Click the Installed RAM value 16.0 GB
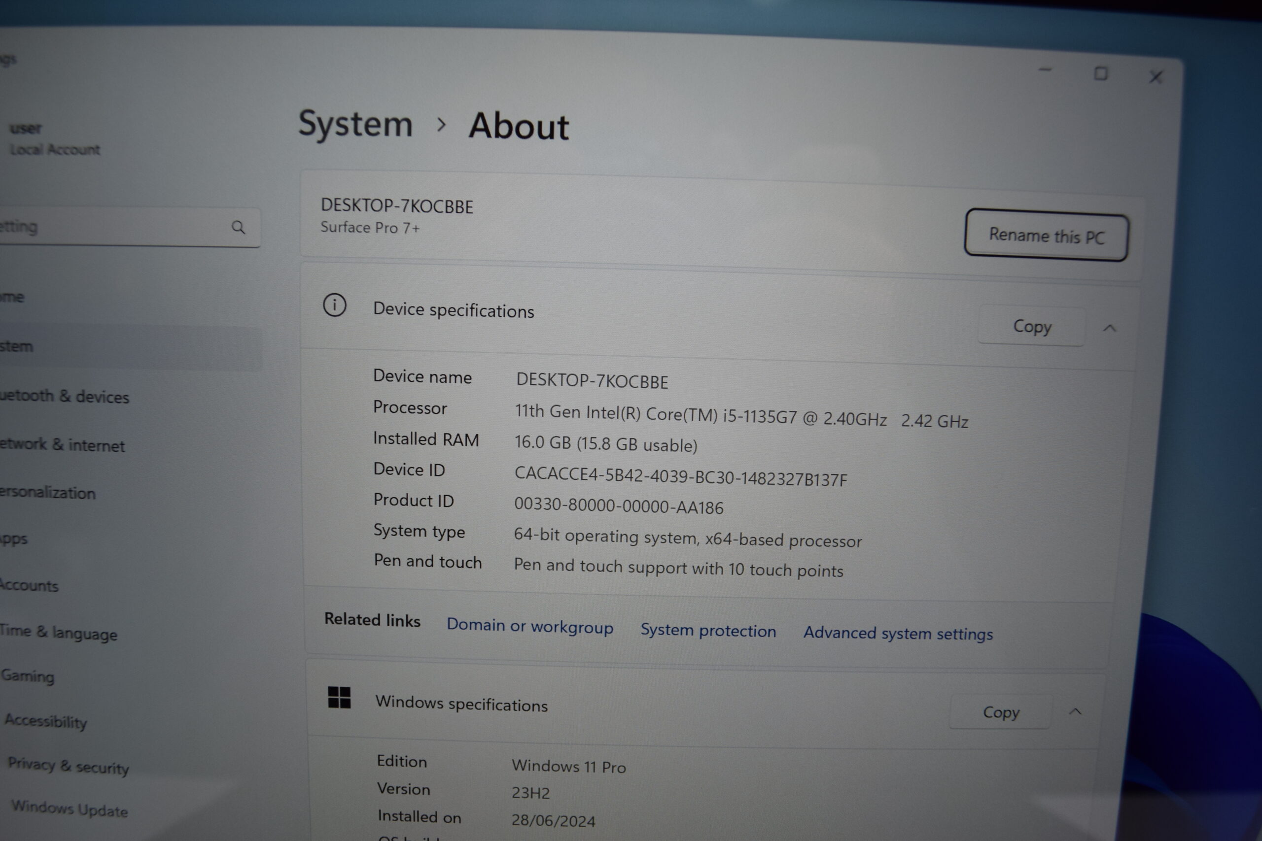Image resolution: width=1262 pixels, height=841 pixels. (606, 443)
